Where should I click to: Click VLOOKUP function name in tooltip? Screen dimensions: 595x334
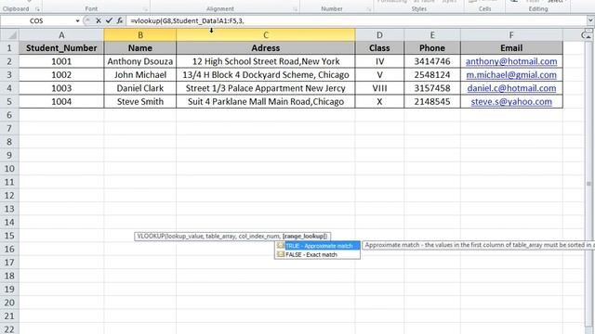[151, 236]
